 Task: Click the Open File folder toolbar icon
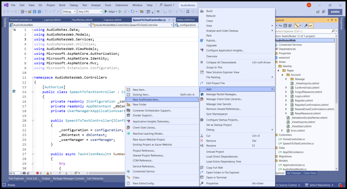(x=30, y=11)
